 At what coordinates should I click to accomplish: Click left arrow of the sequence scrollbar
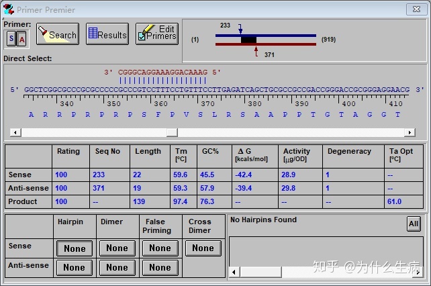(x=15, y=132)
